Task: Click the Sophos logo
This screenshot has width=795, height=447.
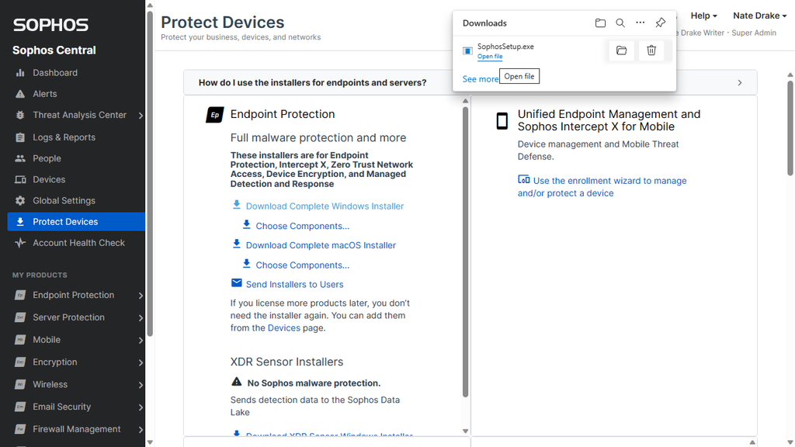Action: pyautogui.click(x=50, y=25)
